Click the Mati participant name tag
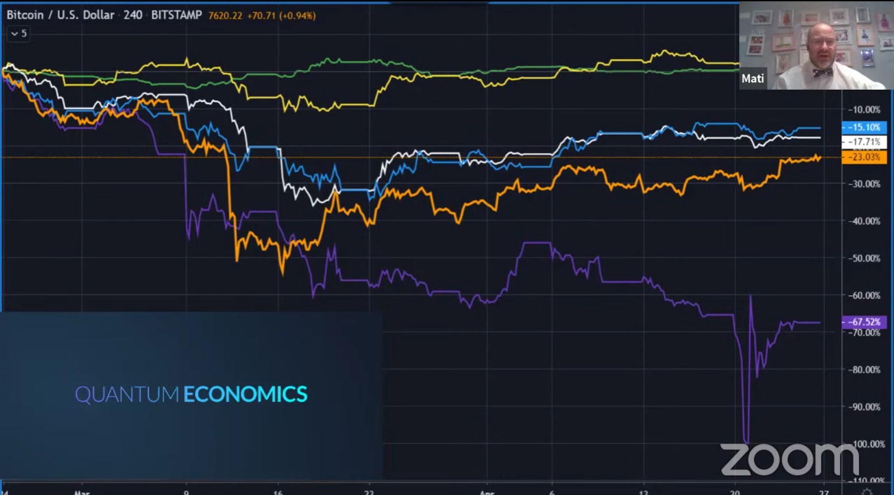 click(753, 79)
